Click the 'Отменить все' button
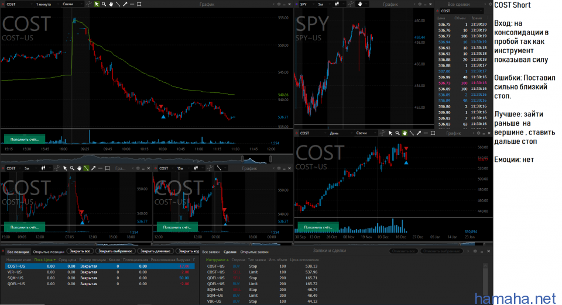This screenshot has width=562, height=305. click(x=403, y=251)
